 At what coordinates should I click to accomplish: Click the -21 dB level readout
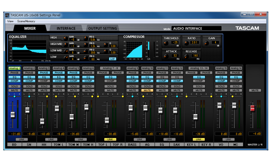tap(15, 134)
